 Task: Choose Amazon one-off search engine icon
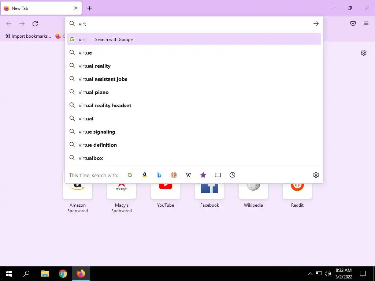(144, 175)
